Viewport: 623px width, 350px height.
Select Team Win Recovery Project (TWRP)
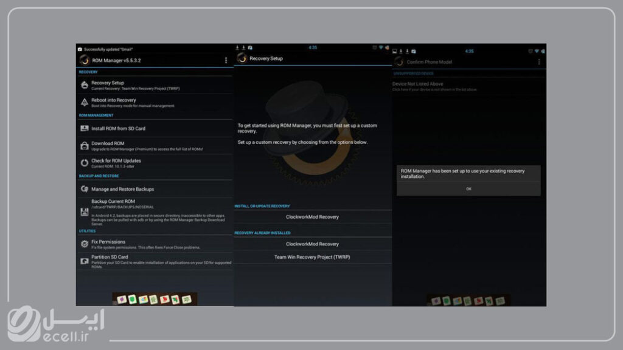tap(312, 257)
